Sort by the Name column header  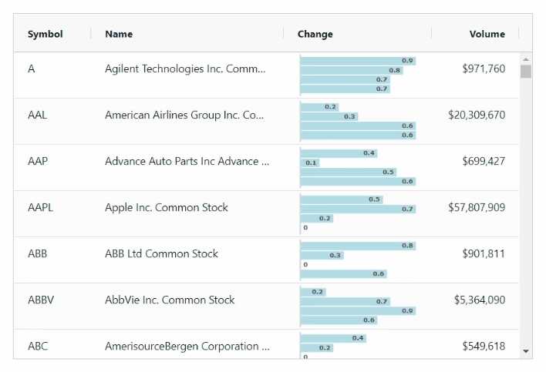tap(119, 34)
